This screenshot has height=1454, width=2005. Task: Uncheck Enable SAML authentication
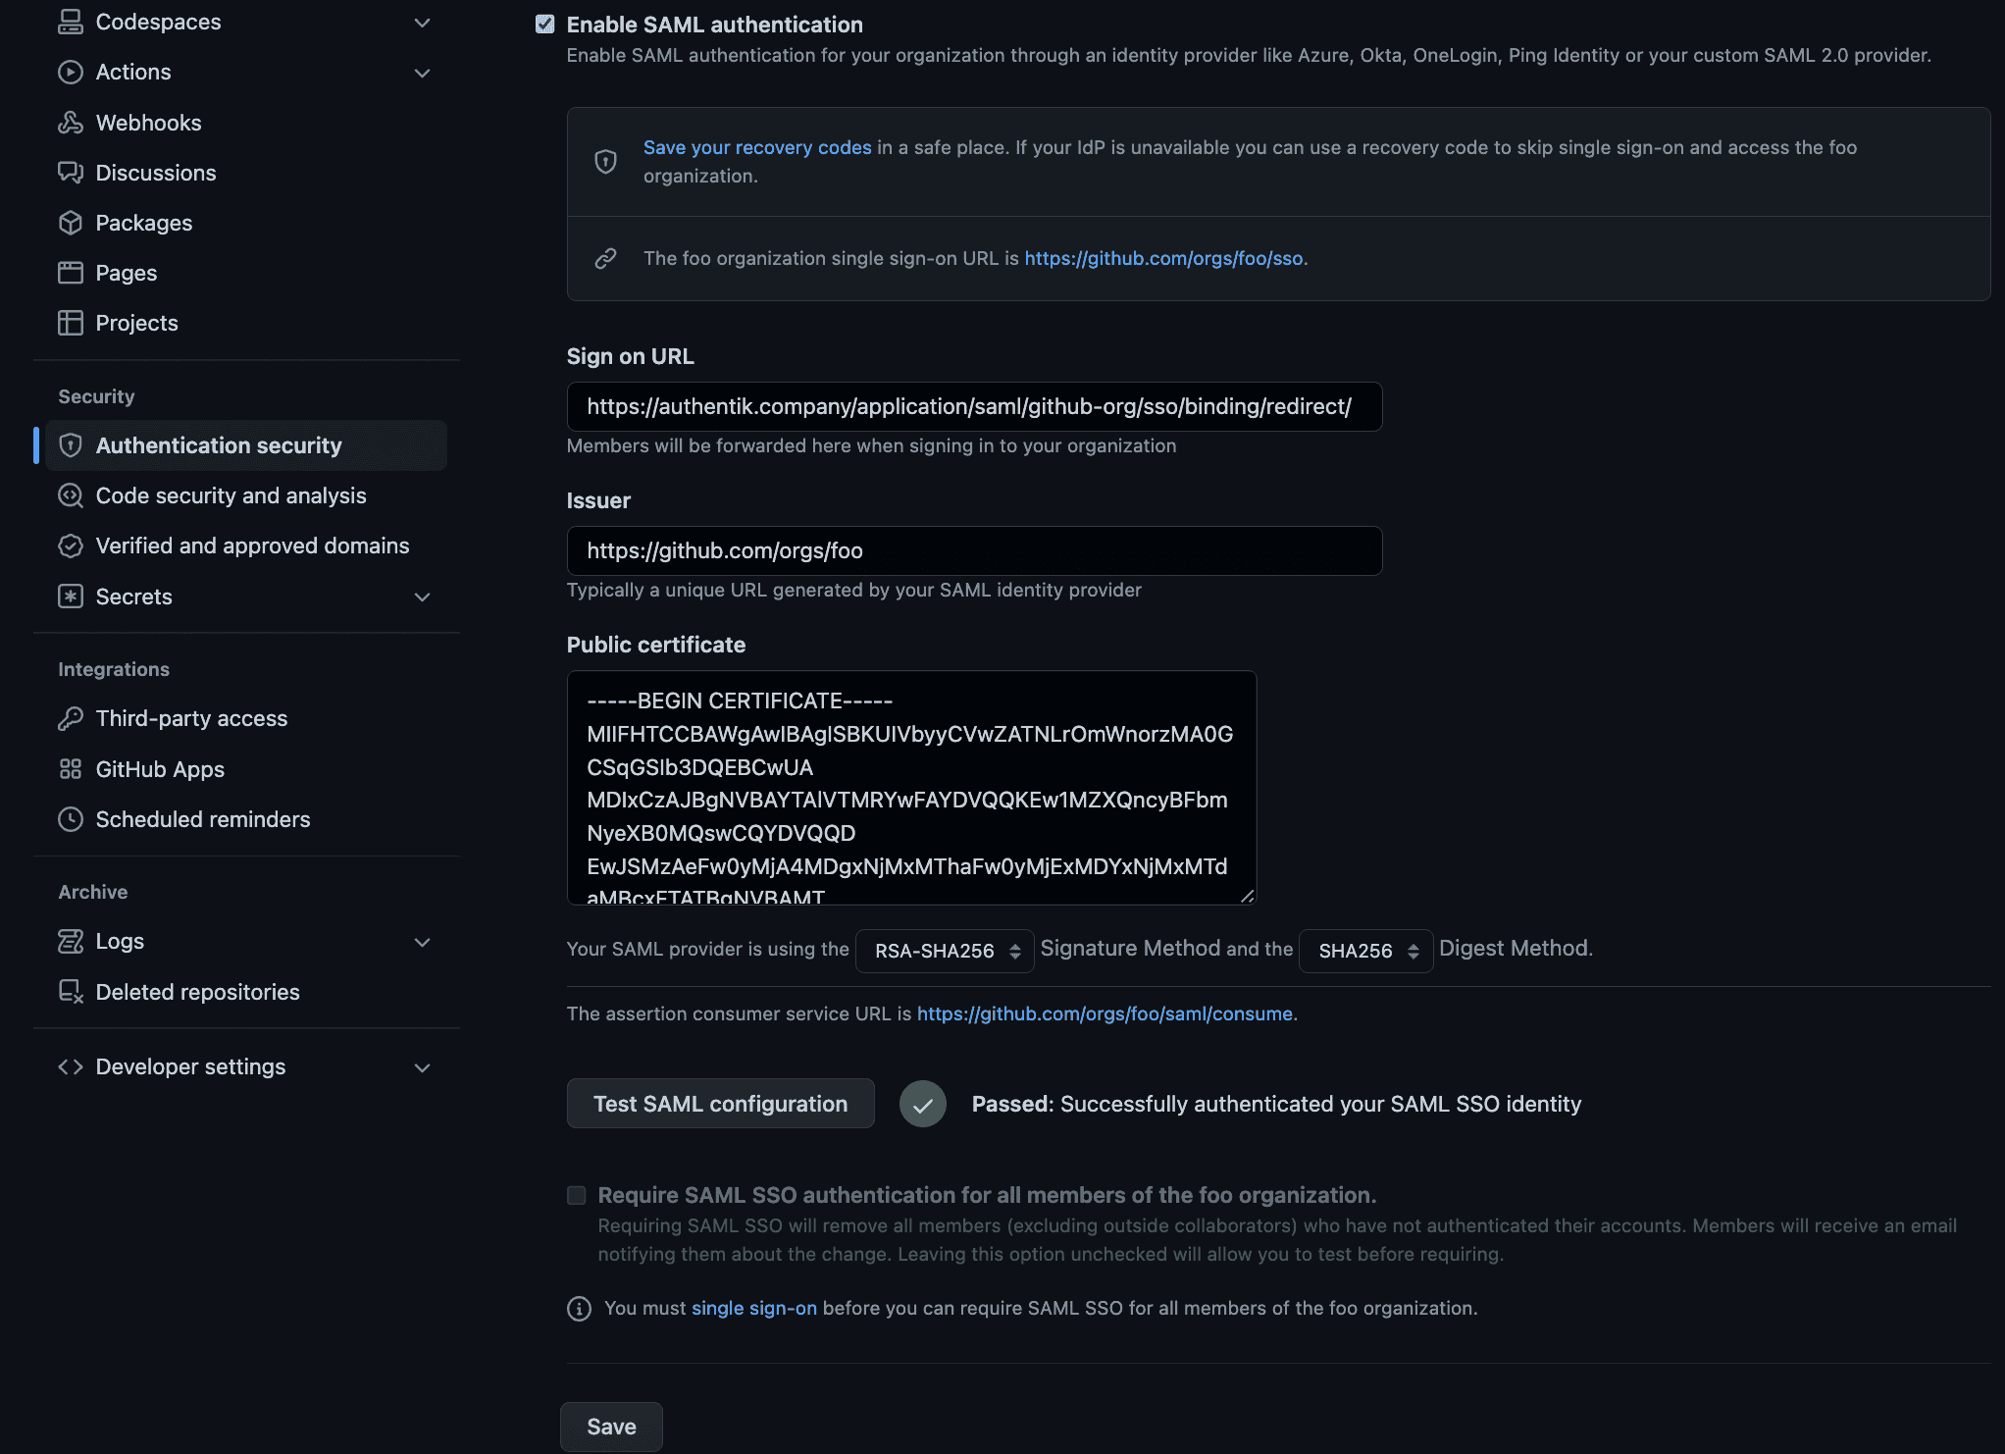pos(544,25)
